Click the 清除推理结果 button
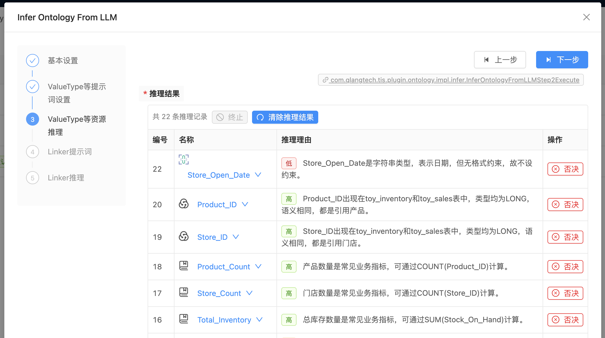605x338 pixels. (285, 117)
